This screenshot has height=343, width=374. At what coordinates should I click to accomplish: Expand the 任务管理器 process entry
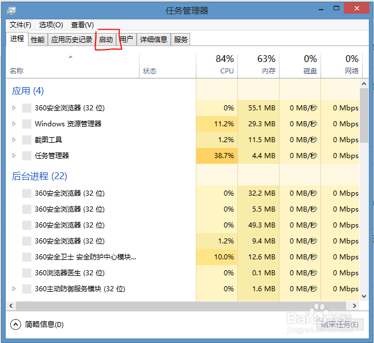pos(14,156)
